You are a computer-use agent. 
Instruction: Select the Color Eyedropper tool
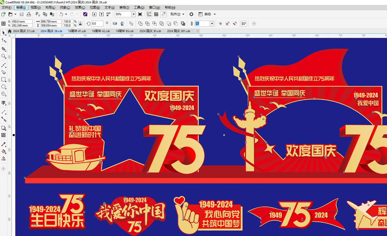click(3, 144)
